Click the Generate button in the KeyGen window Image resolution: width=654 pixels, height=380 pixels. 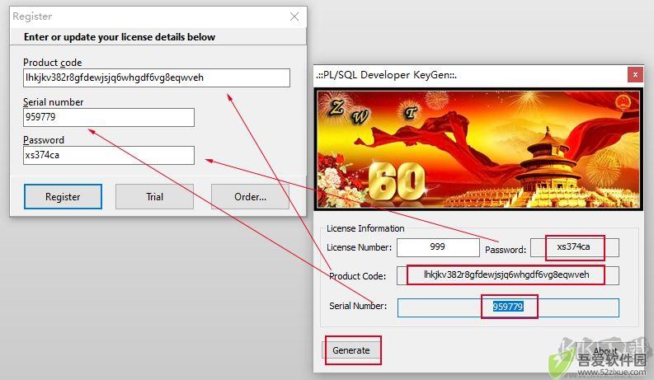click(351, 350)
